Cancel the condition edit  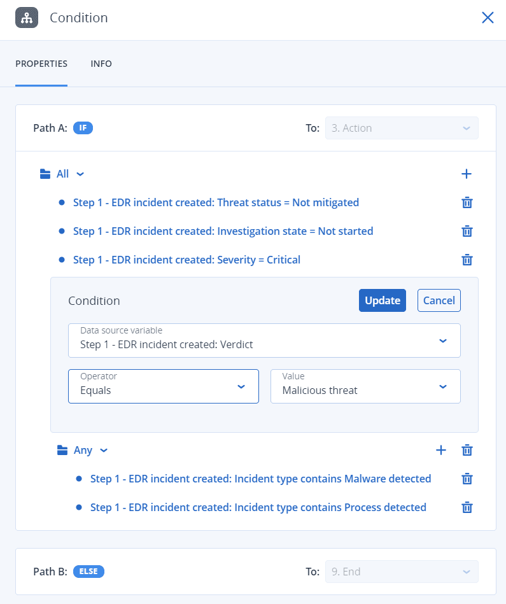pos(439,300)
